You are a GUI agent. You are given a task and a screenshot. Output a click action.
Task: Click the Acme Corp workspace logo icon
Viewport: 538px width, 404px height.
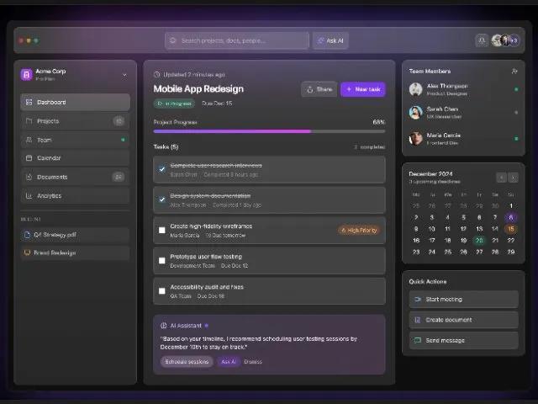coord(26,75)
